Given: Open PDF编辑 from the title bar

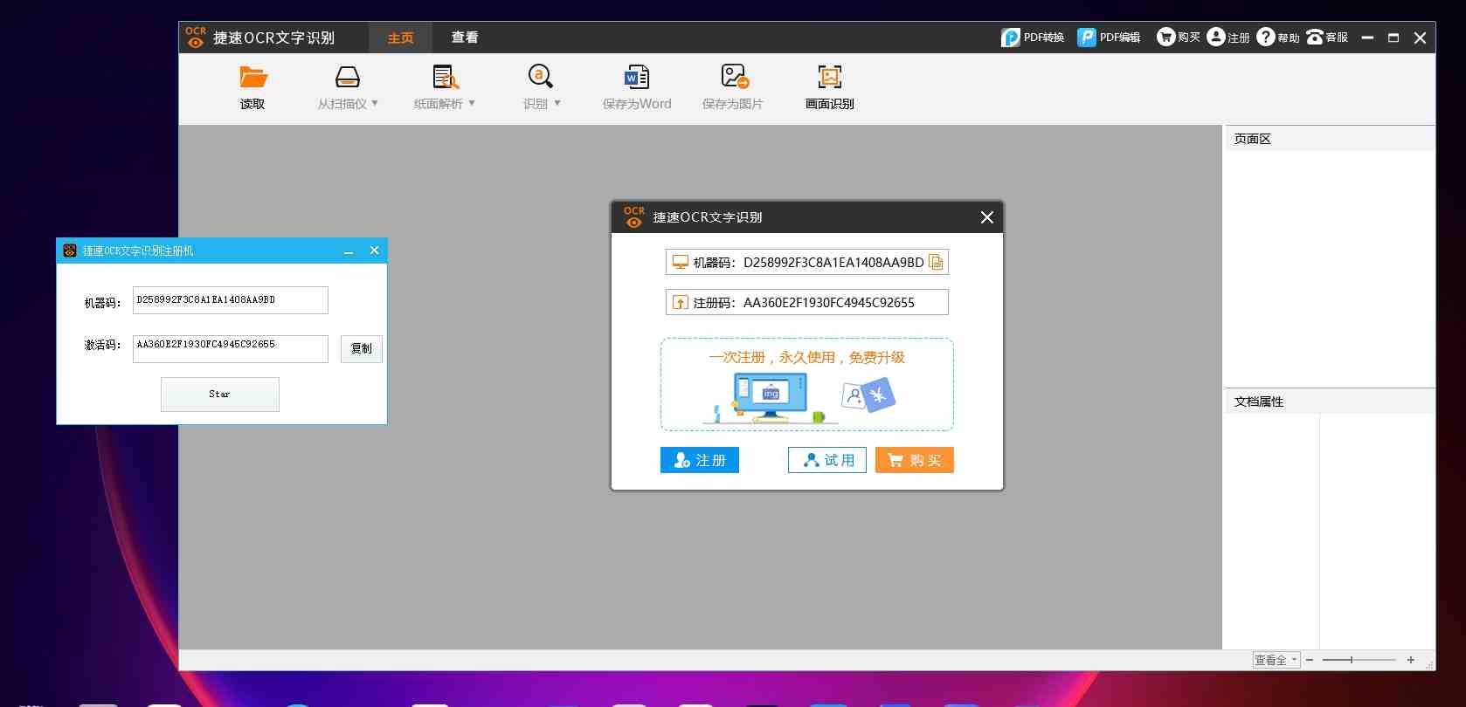Looking at the screenshot, I should coord(1109,38).
